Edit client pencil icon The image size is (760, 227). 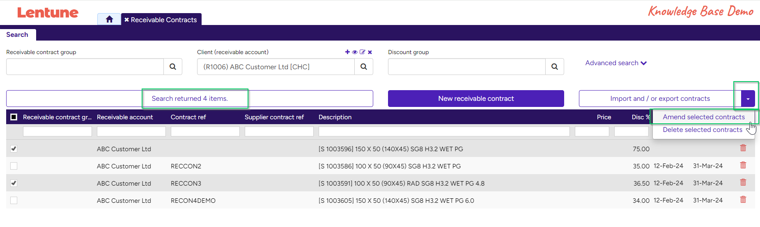point(362,52)
